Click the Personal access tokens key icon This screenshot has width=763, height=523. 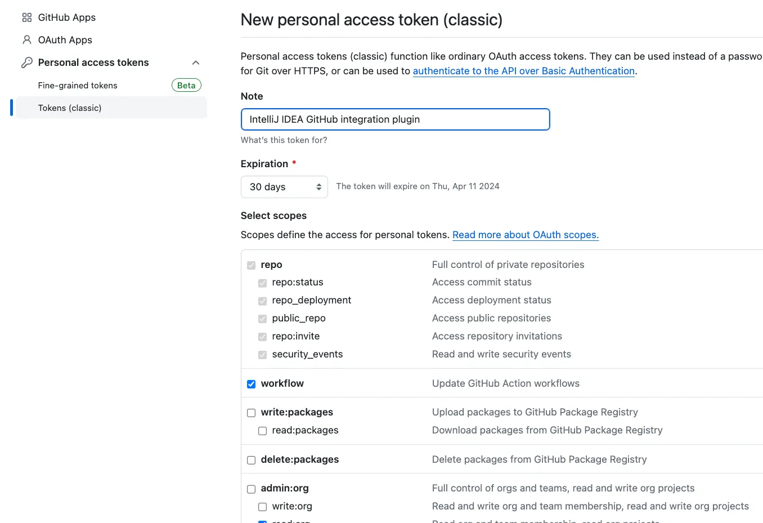pos(26,62)
